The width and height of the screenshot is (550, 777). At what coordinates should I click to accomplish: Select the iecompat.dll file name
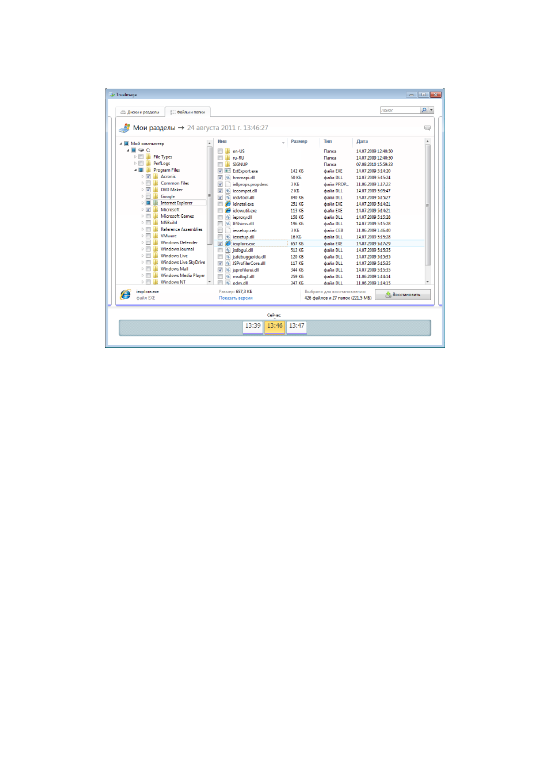245,191
